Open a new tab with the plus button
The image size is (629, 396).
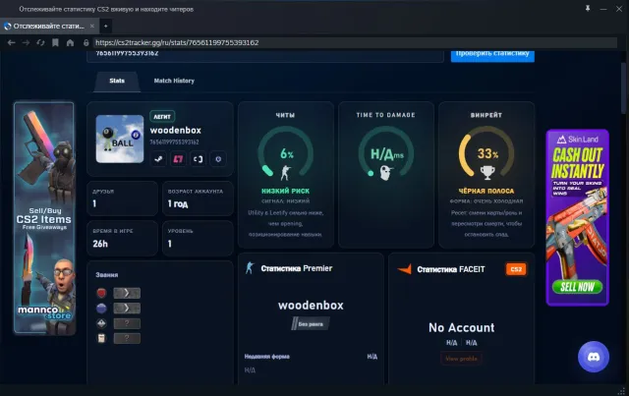[x=106, y=27]
